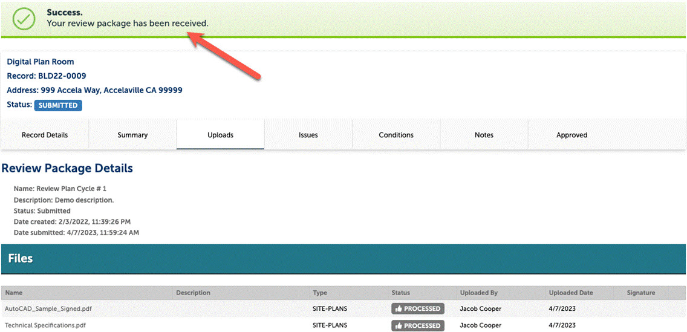Open AutoCAD_Sample_Signed.pdf file
The height and width of the screenshot is (332, 687).
coord(48,308)
